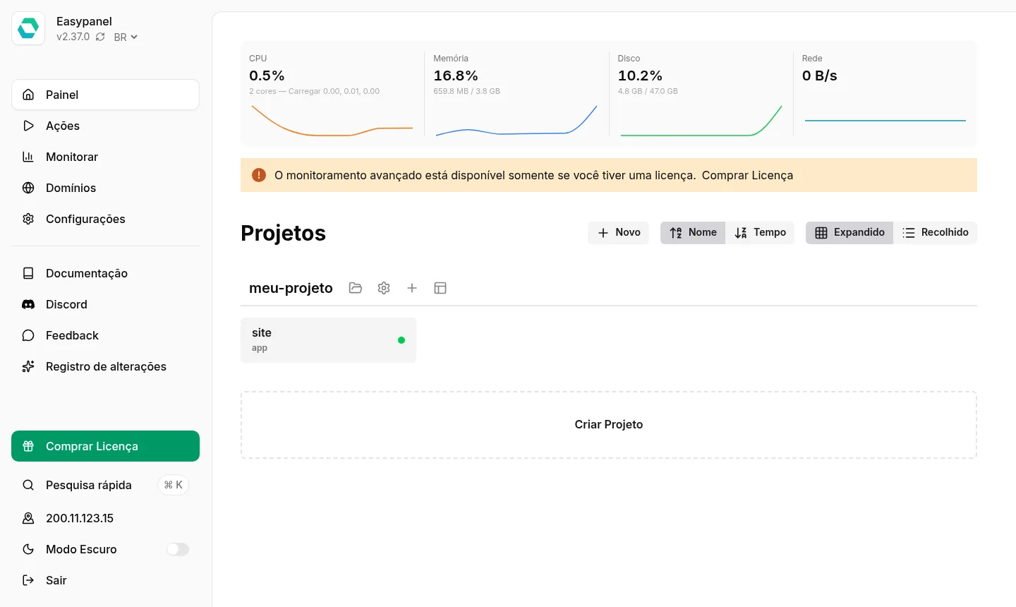
Task: Click the Rede traffic chart
Action: pos(885,120)
